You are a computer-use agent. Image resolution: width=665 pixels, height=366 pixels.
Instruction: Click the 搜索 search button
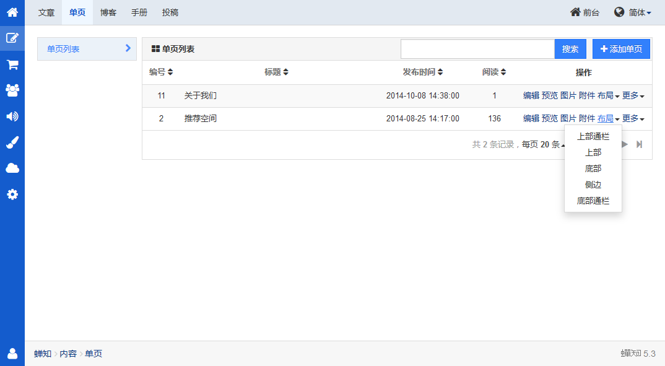pos(570,49)
